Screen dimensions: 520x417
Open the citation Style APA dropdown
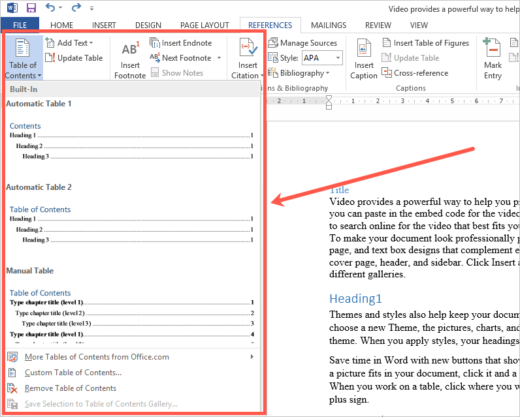tap(338, 58)
